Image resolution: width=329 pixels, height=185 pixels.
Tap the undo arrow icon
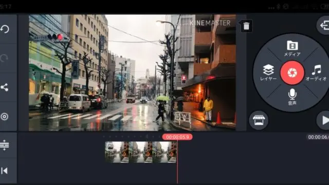coord(5,29)
